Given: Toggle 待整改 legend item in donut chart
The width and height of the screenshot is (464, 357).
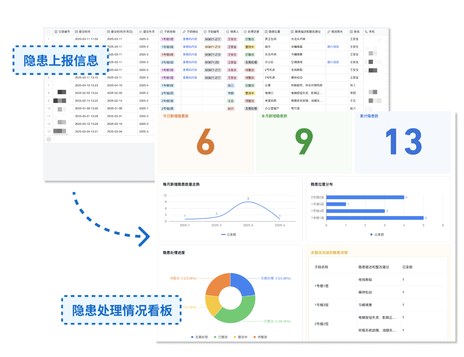Looking at the screenshot, I should (x=260, y=337).
